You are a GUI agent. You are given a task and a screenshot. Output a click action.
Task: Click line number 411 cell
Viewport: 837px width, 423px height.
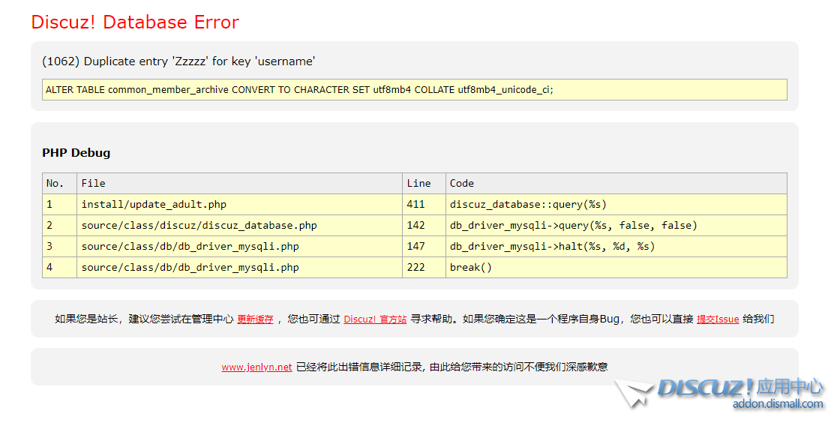[x=424, y=205]
